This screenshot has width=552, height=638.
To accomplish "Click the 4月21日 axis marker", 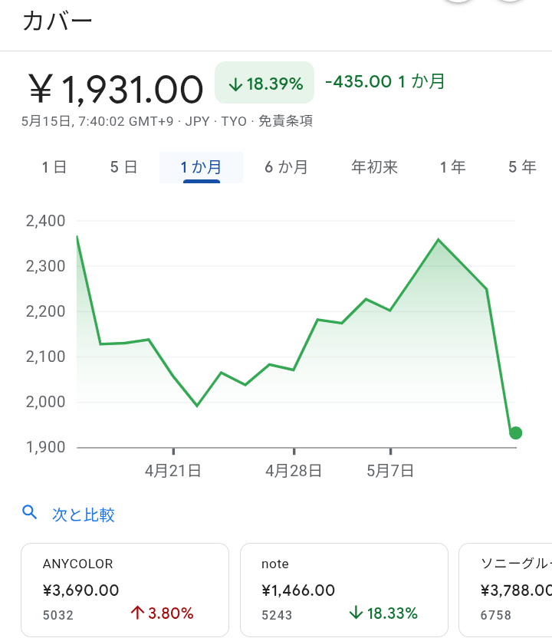I will (173, 470).
